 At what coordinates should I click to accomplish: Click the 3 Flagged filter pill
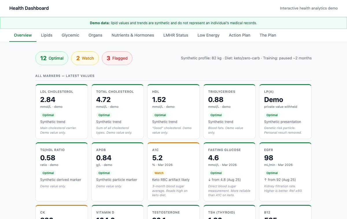pyautogui.click(x=117, y=58)
